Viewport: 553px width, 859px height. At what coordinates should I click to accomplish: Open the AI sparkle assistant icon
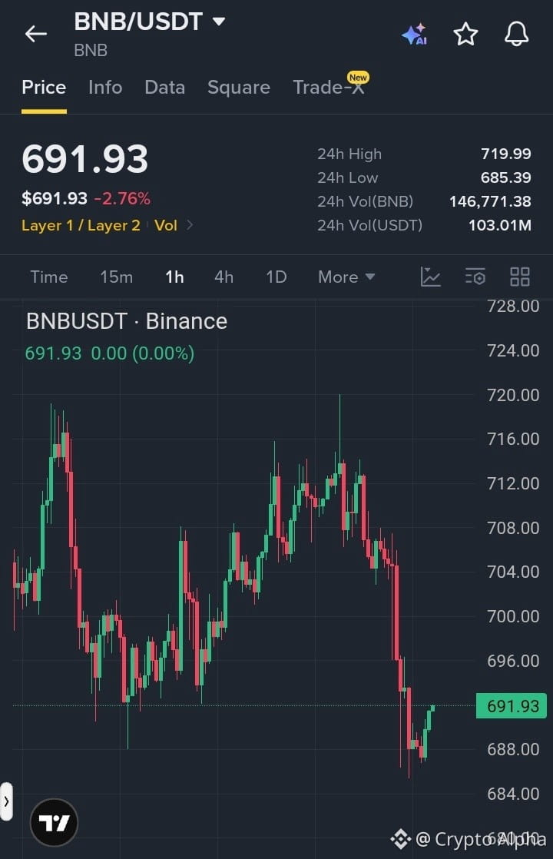(x=415, y=35)
